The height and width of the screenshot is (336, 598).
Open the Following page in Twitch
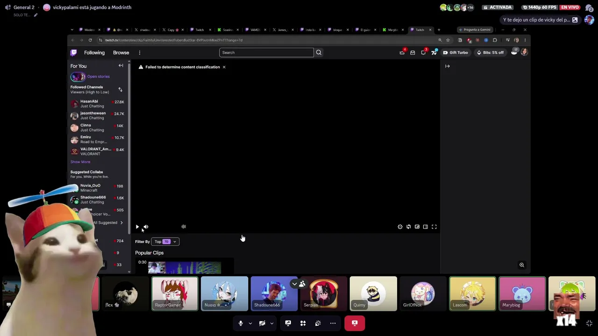tap(94, 53)
